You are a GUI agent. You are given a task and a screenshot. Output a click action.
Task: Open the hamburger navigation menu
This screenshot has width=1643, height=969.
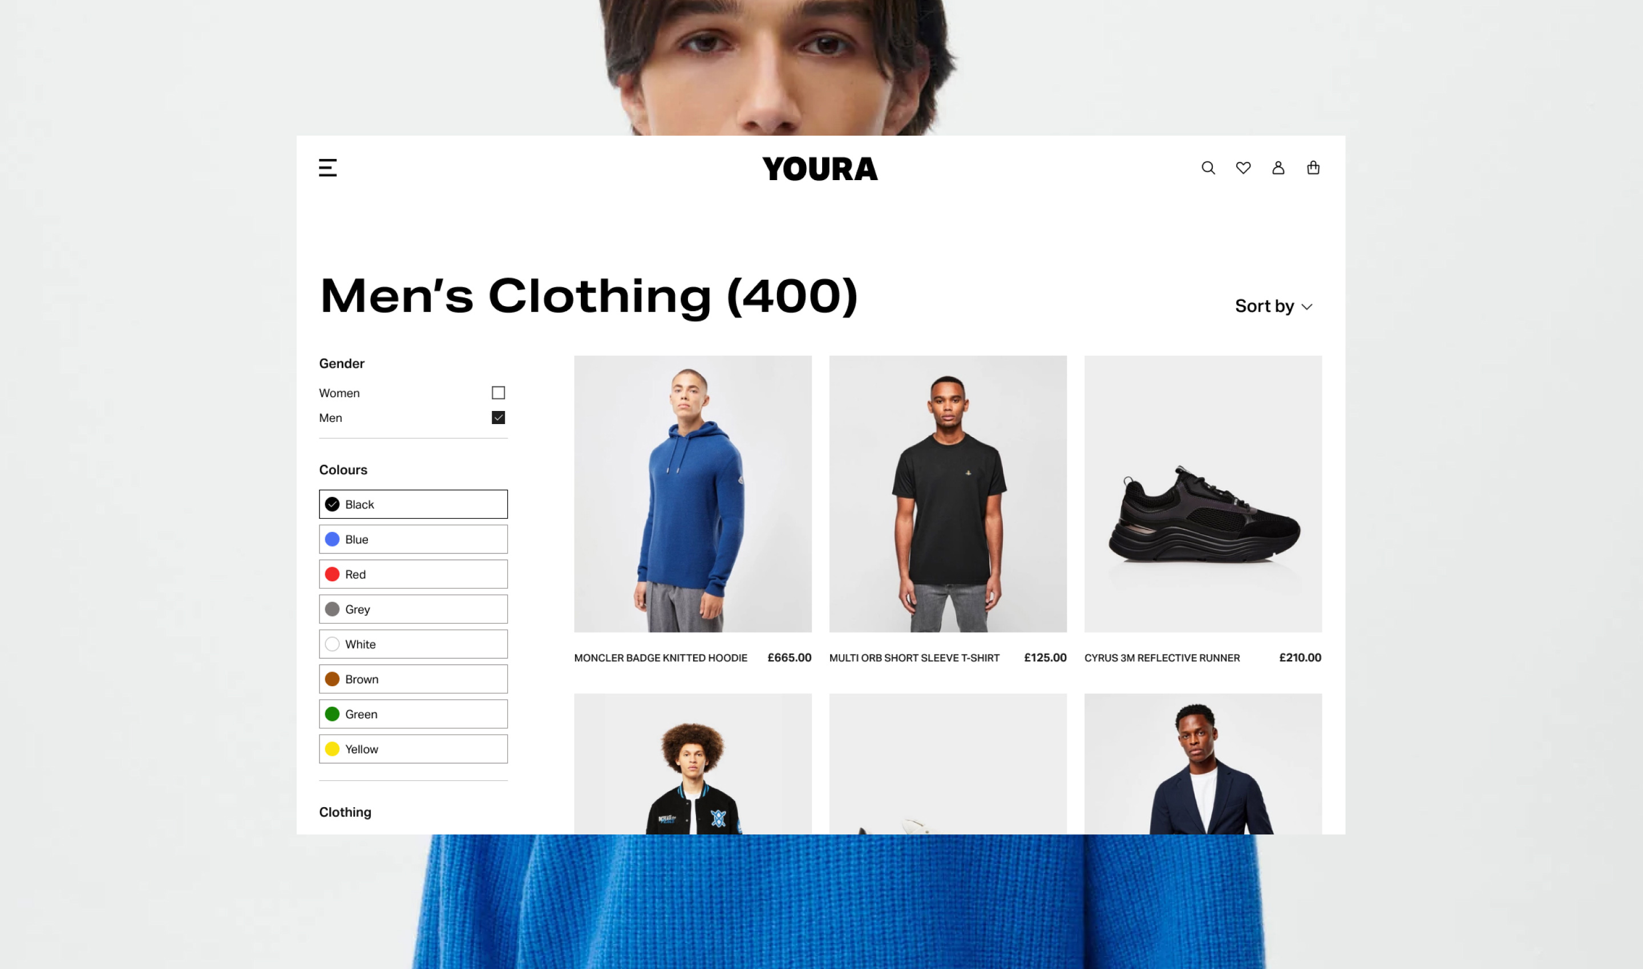327,168
